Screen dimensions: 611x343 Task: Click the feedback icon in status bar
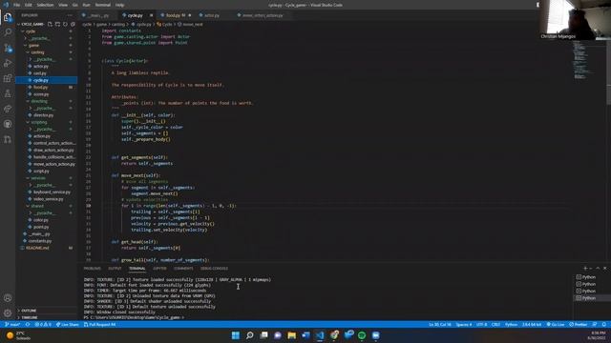pos(595,324)
